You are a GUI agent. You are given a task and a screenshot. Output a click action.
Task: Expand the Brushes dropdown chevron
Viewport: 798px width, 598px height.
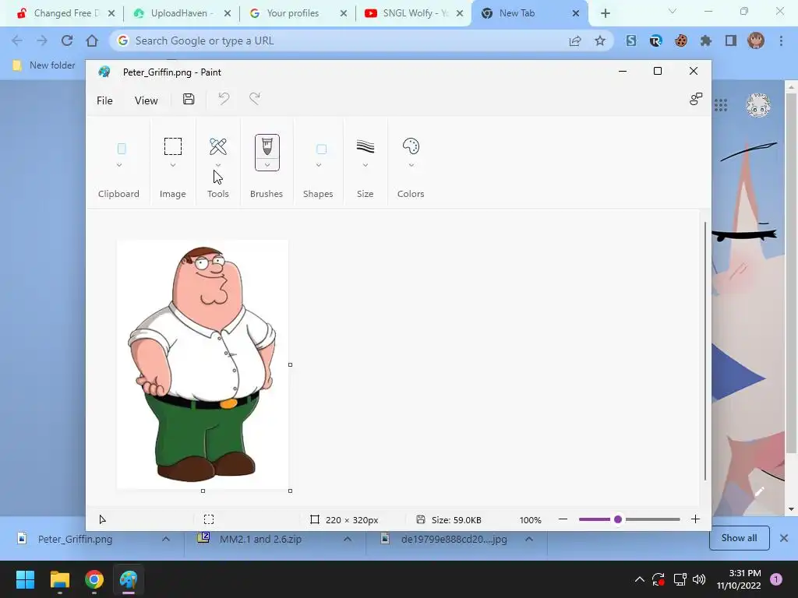point(267,165)
